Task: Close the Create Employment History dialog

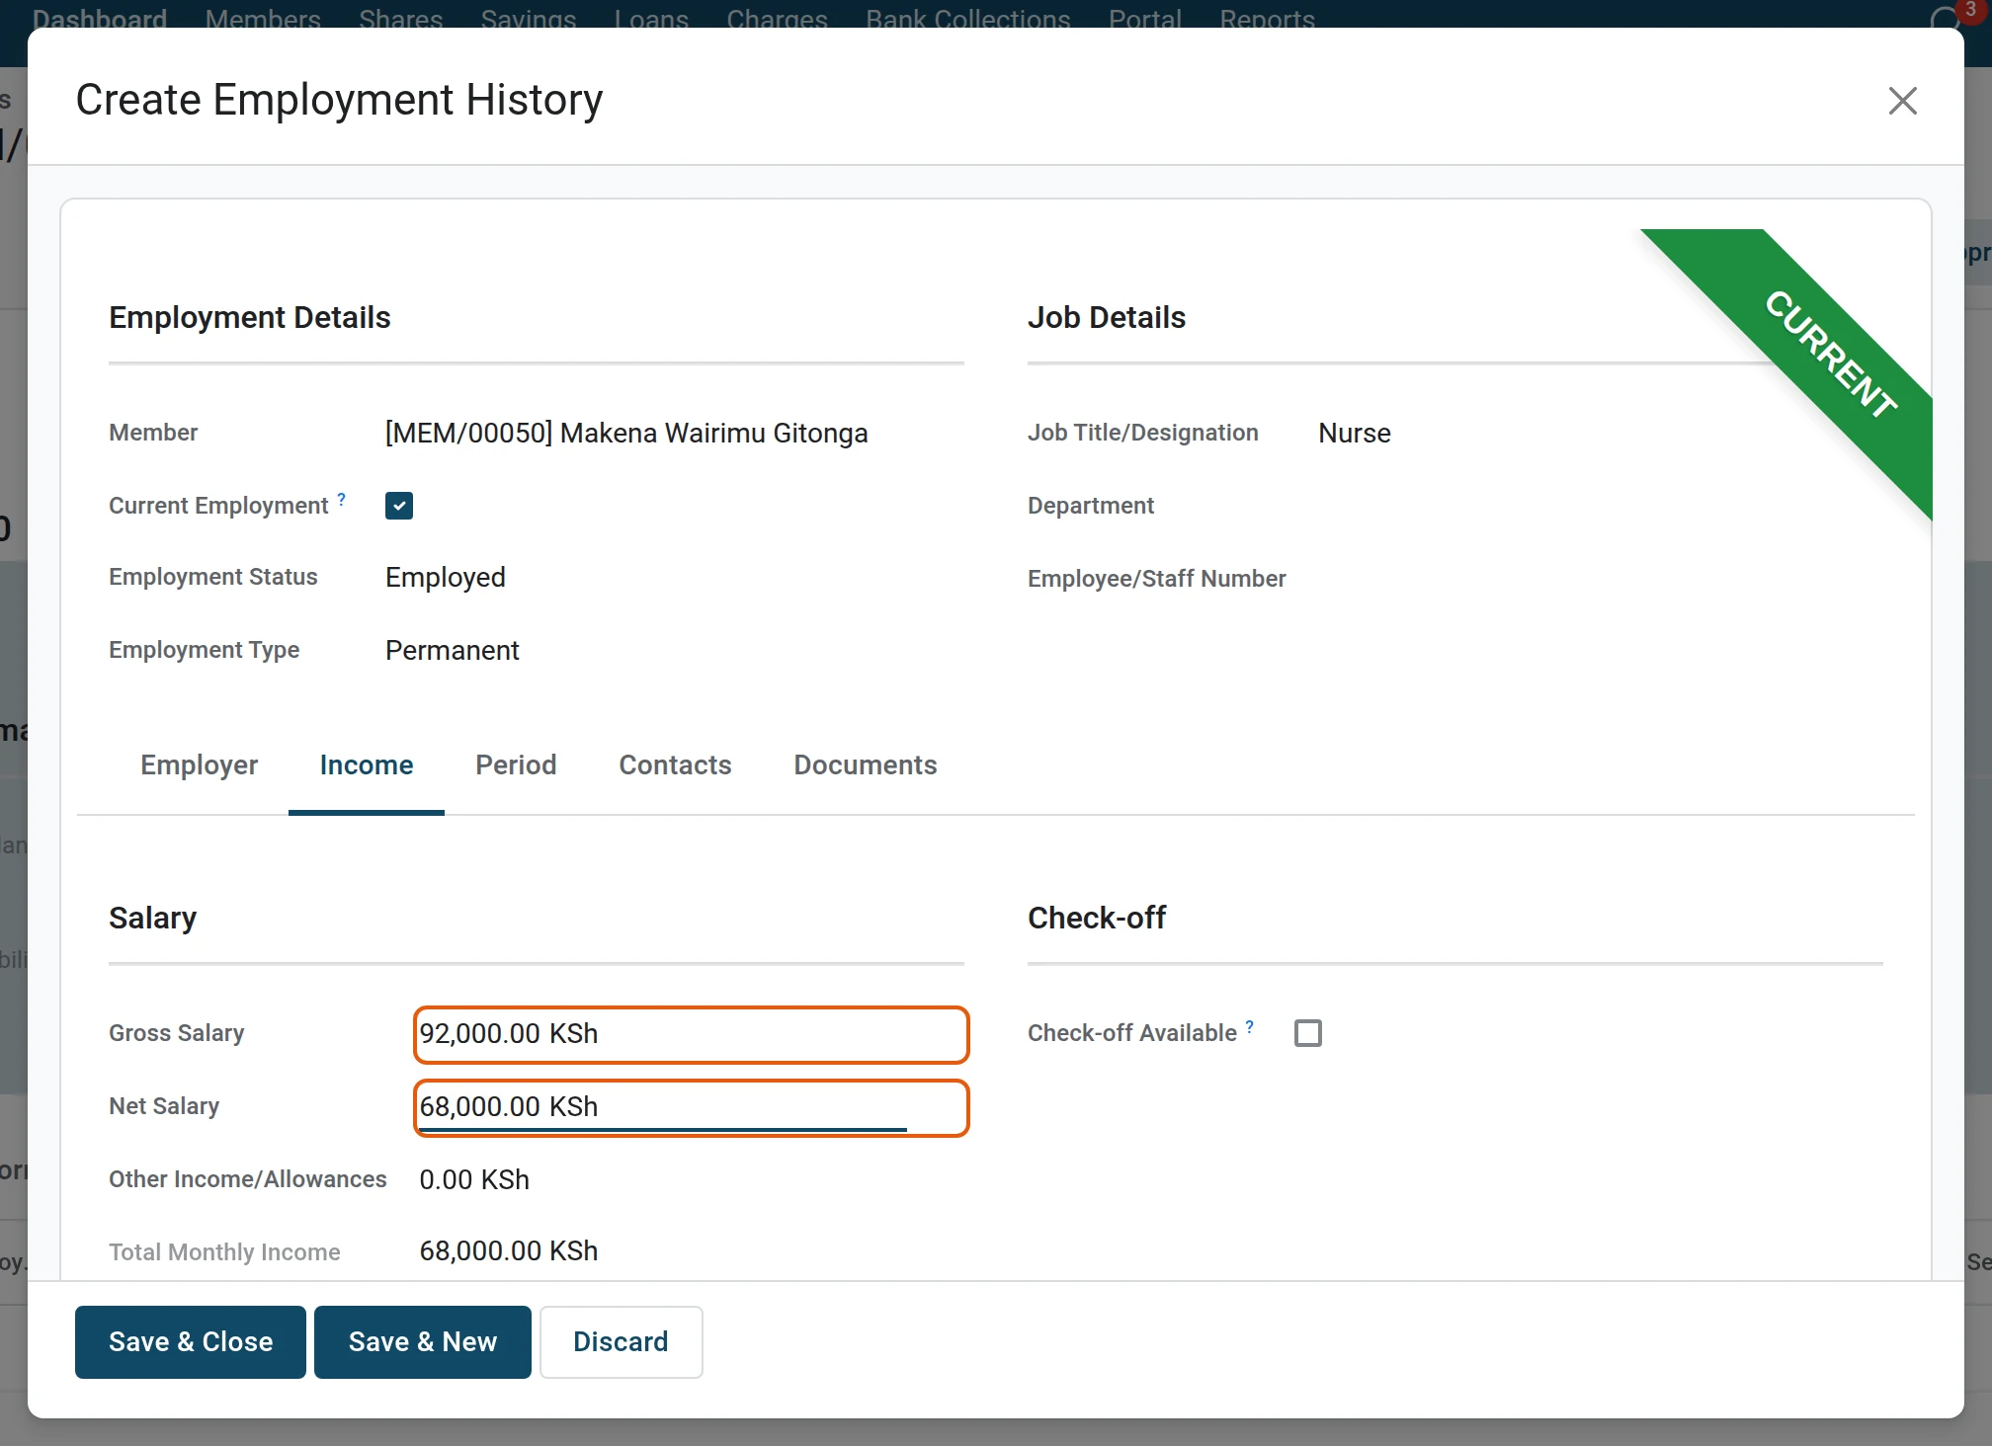Action: (x=1902, y=101)
